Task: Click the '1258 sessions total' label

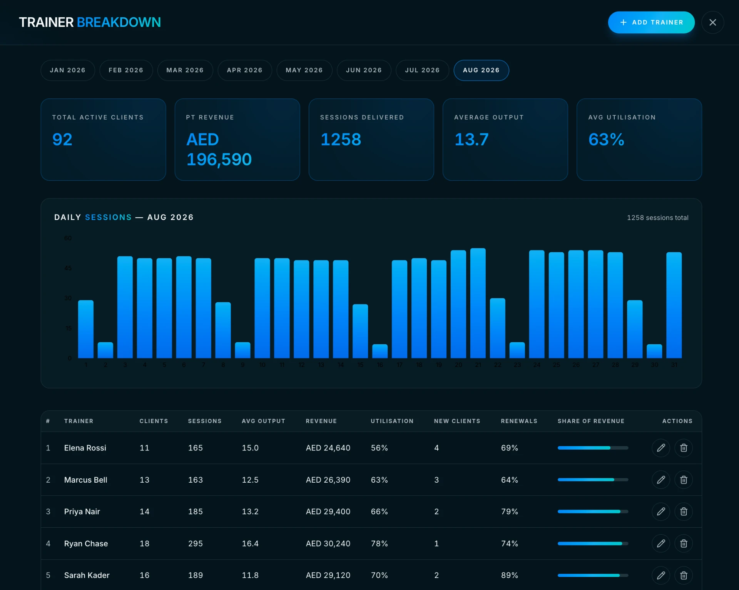Action: (657, 218)
